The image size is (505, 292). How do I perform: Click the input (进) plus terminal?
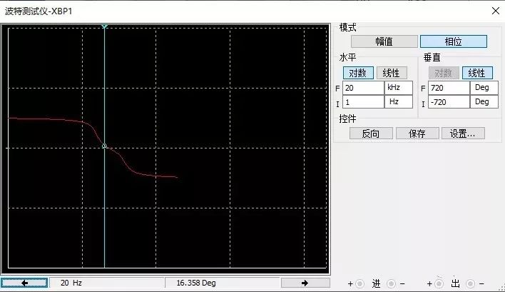click(x=359, y=283)
